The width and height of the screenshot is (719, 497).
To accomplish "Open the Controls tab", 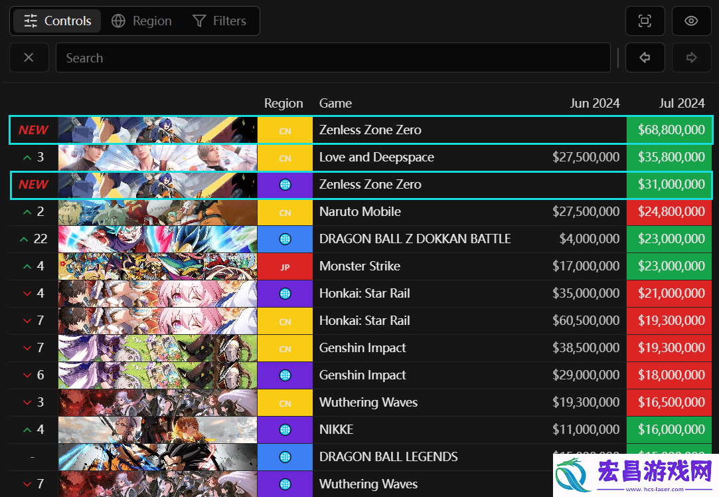I will coord(57,21).
